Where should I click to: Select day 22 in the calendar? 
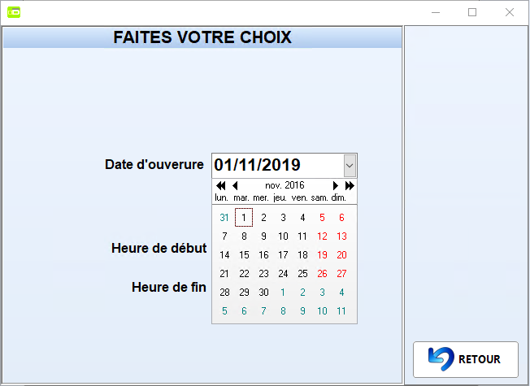click(x=244, y=273)
